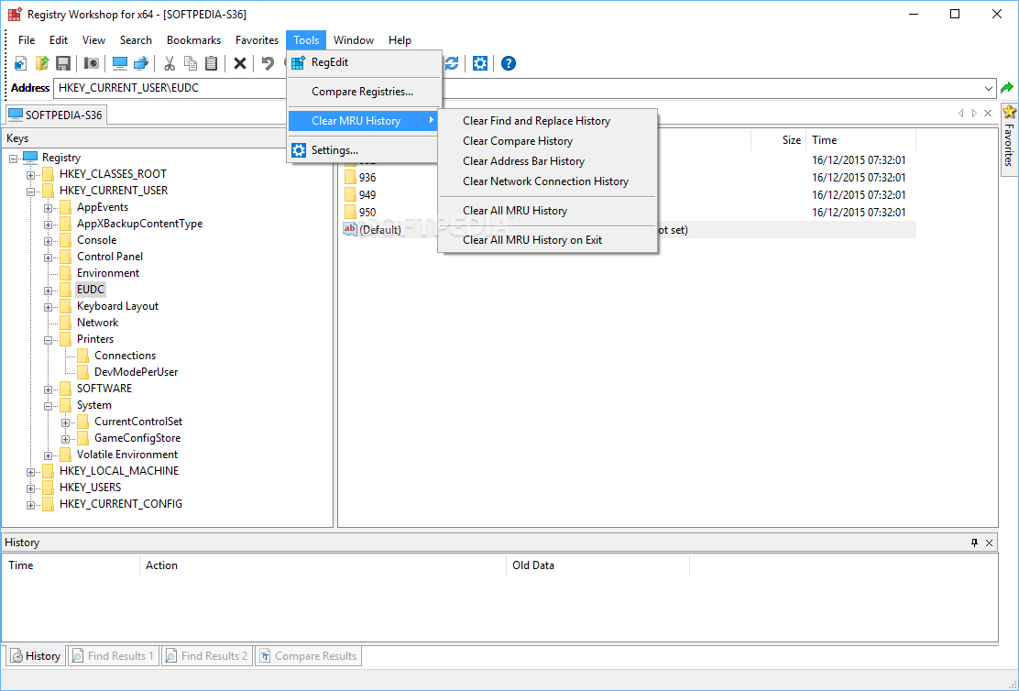Open the Address bar dropdown
Screen dimensions: 1019x691
[x=989, y=88]
